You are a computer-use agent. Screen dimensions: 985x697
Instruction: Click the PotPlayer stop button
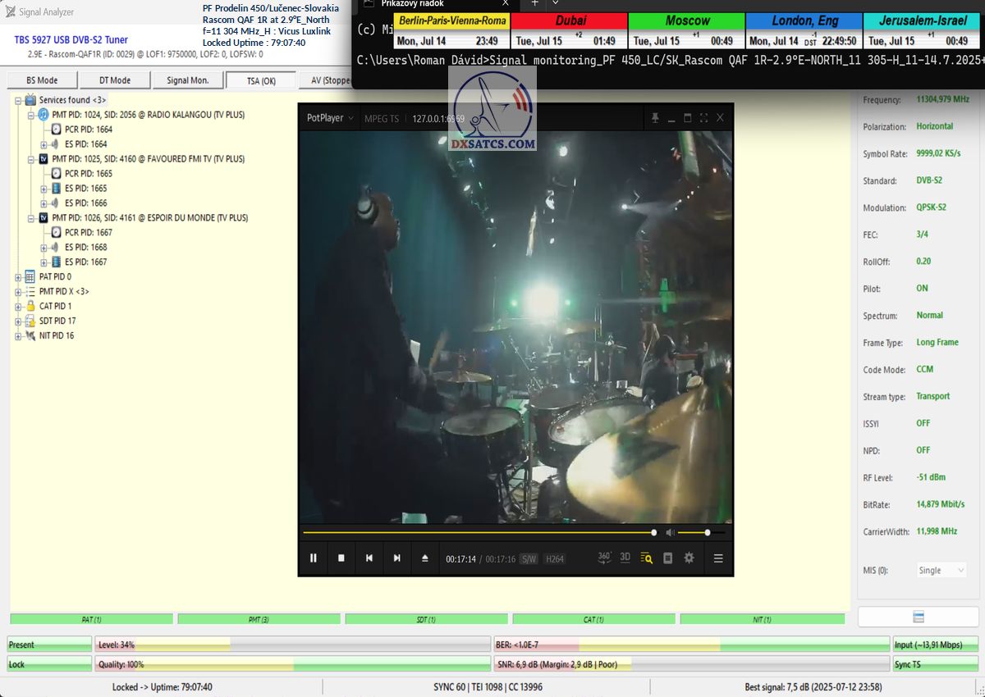click(x=341, y=558)
